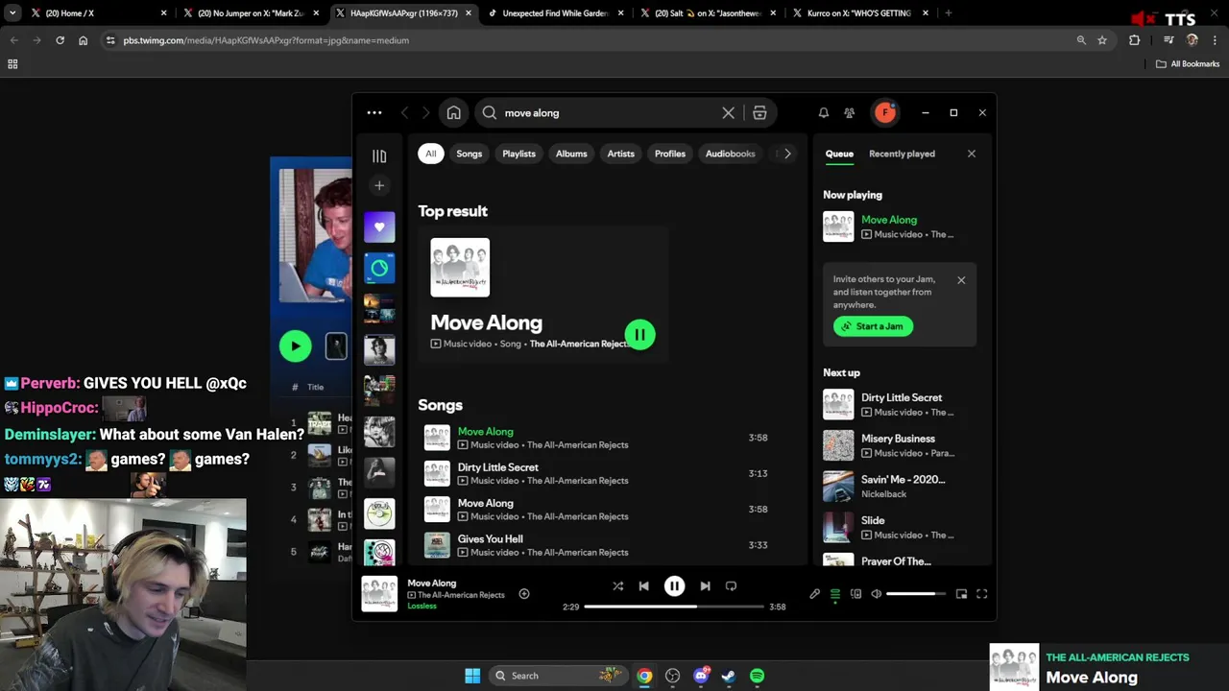1229x691 pixels.
Task: Select the Audiobooks filter chip
Action: coord(731,154)
